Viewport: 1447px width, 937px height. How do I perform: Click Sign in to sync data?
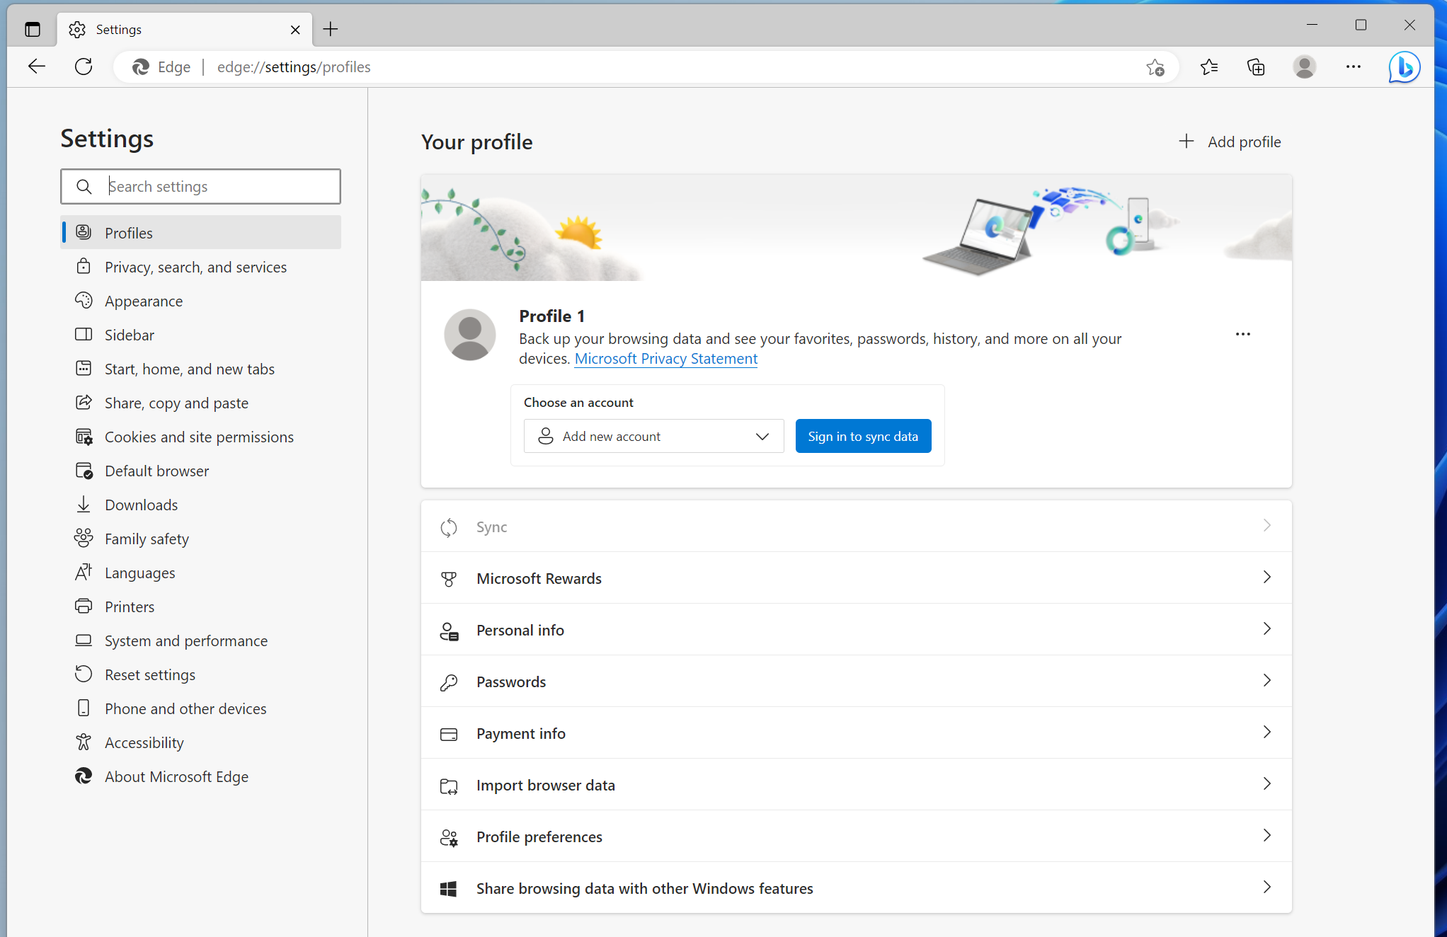coord(863,436)
